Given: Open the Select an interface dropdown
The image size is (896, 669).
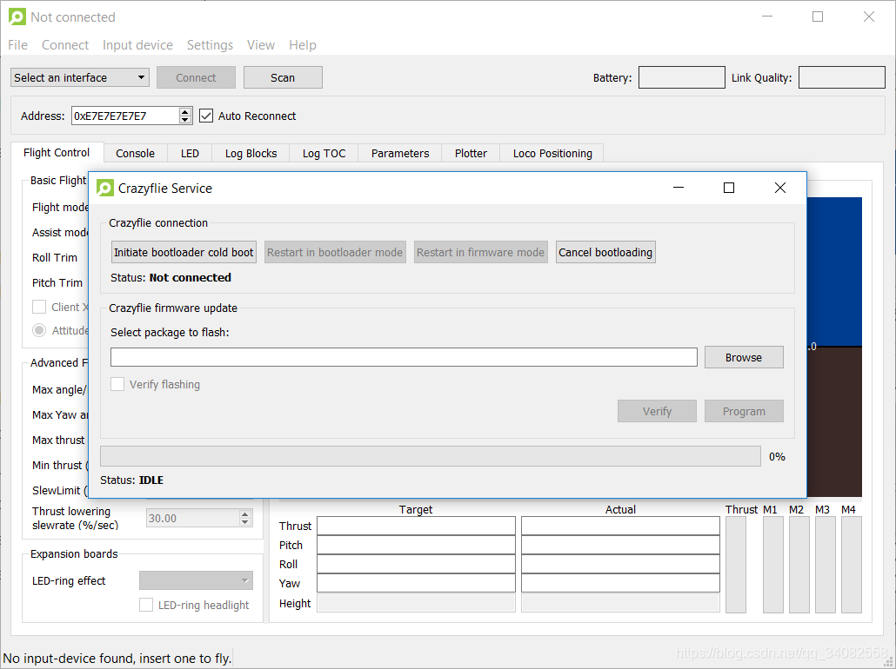Looking at the screenshot, I should [x=80, y=77].
